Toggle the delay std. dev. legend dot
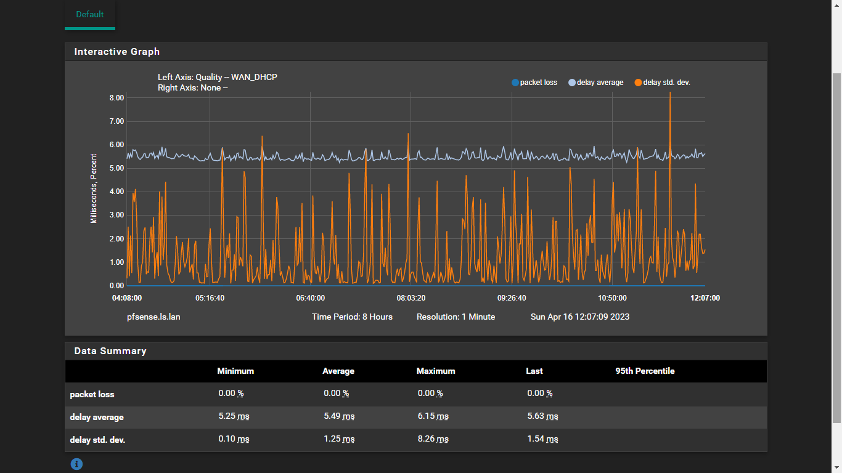Image resolution: width=842 pixels, height=473 pixels. pos(638,83)
